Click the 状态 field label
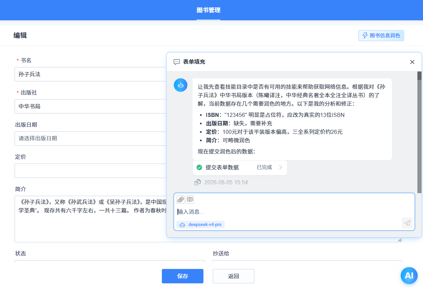The height and width of the screenshot is (288, 423). point(21,253)
